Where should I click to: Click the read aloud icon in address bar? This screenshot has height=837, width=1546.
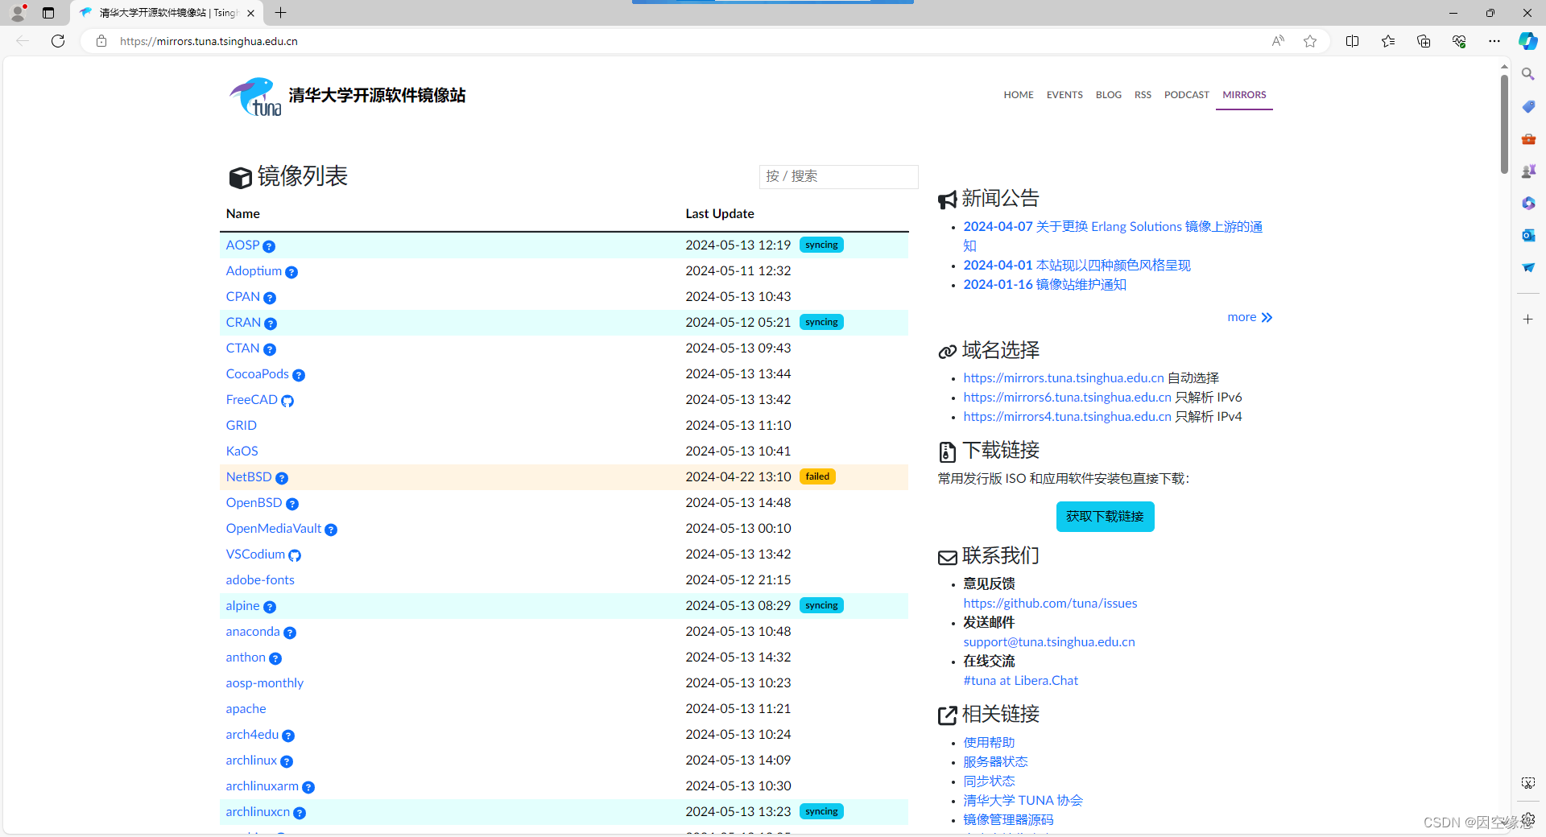[1278, 41]
